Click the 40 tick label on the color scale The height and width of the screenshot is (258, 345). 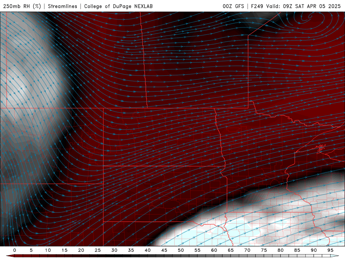pyautogui.click(x=147, y=250)
